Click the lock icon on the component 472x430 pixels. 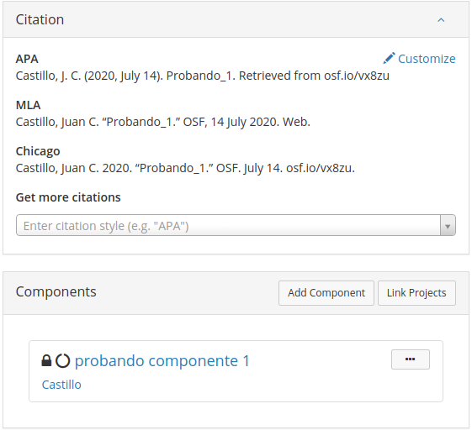46,360
